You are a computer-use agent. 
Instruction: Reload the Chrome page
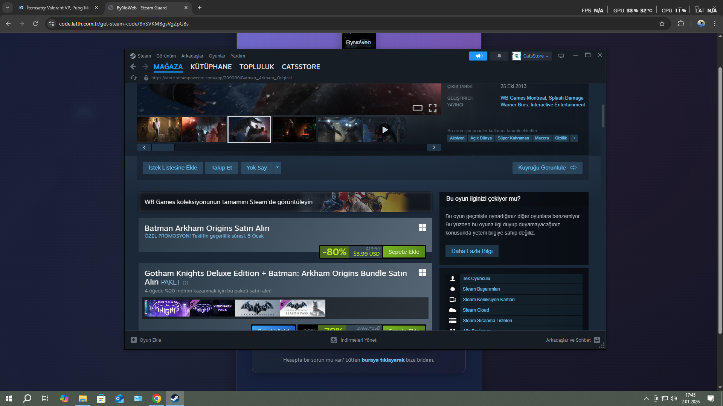pos(35,24)
